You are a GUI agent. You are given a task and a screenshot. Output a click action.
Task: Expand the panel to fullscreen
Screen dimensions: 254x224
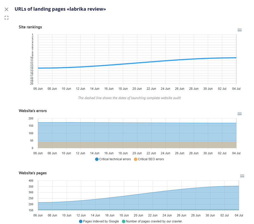tap(7, 18)
